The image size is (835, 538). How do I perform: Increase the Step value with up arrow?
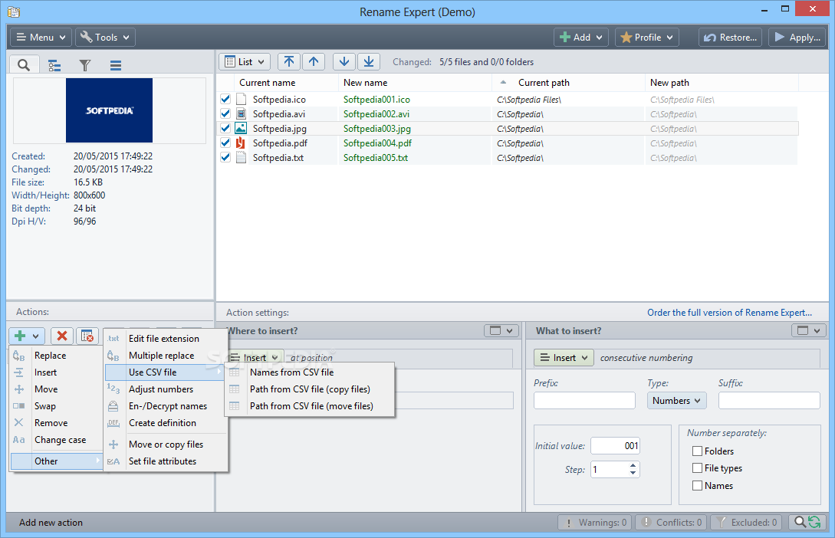point(633,466)
